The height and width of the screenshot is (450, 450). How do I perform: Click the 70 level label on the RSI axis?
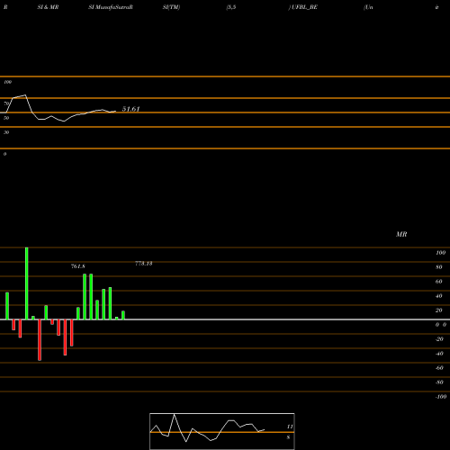[6, 103]
